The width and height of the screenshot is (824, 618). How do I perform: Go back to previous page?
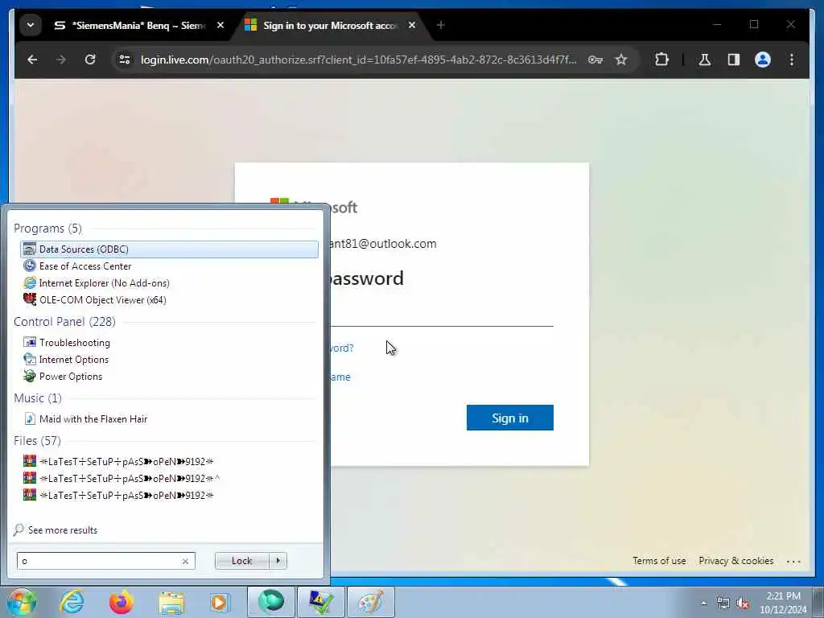[32, 60]
